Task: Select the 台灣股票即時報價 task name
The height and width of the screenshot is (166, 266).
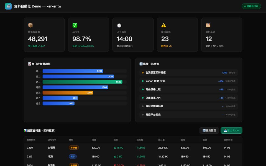Action: (155, 73)
